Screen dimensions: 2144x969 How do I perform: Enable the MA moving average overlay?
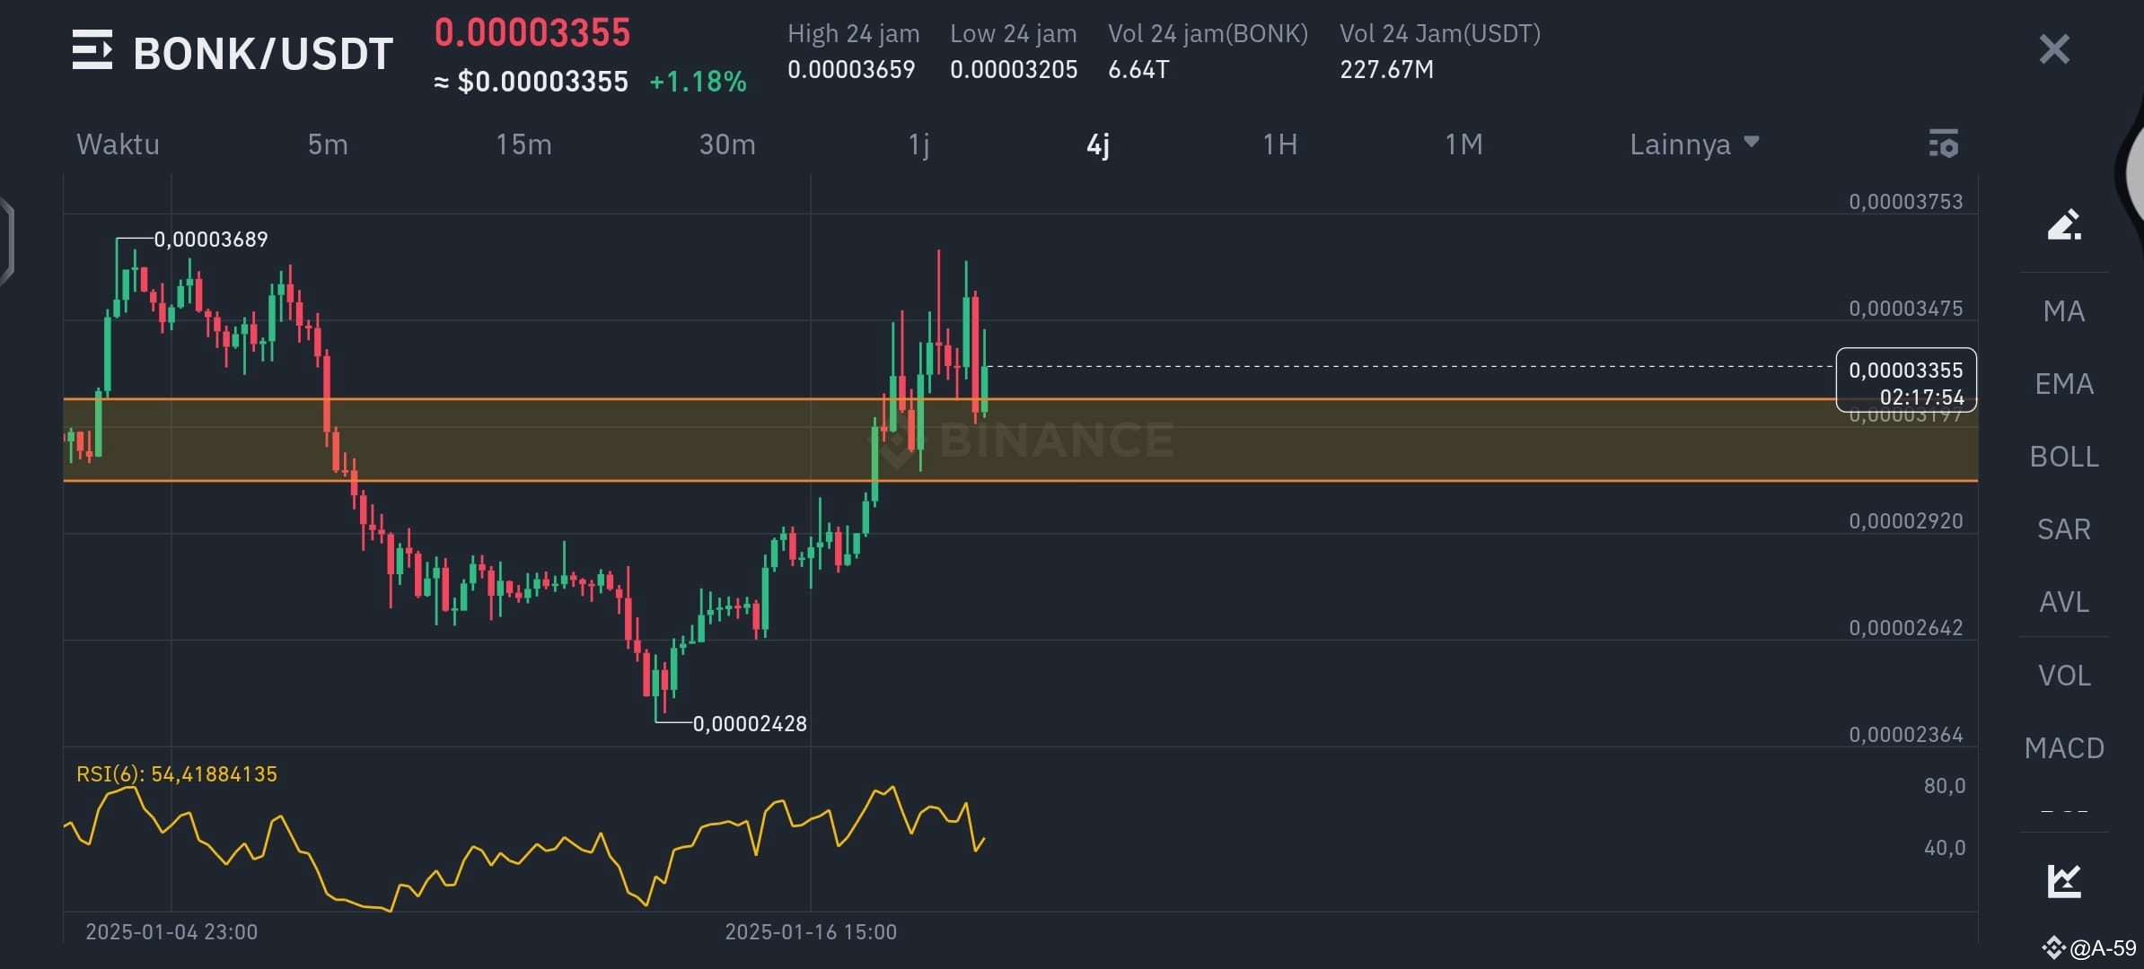click(x=2065, y=310)
